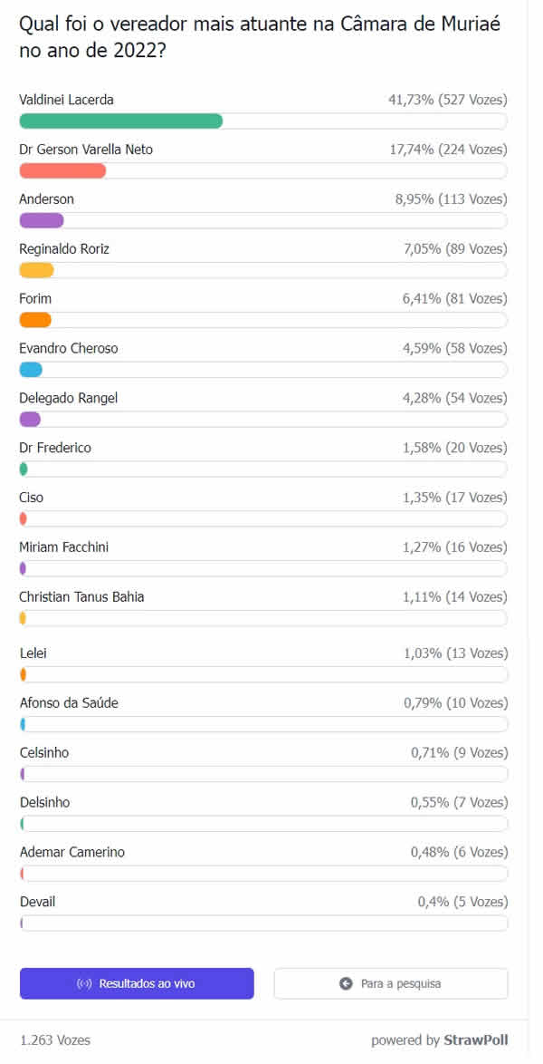This screenshot has width=543, height=1064.
Task: Click Anderson's purple result bar
Action: [42, 220]
